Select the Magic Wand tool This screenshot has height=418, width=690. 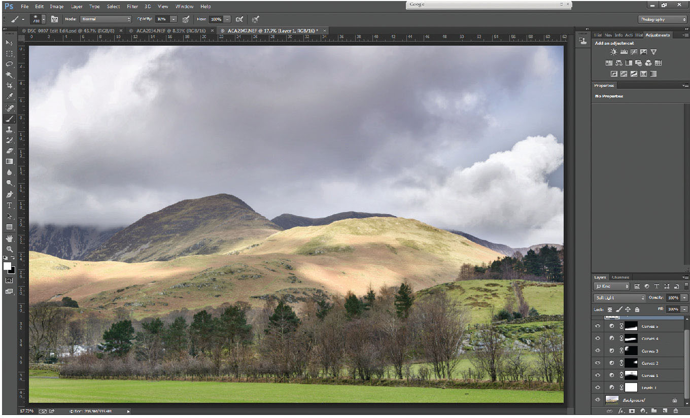pos(9,75)
